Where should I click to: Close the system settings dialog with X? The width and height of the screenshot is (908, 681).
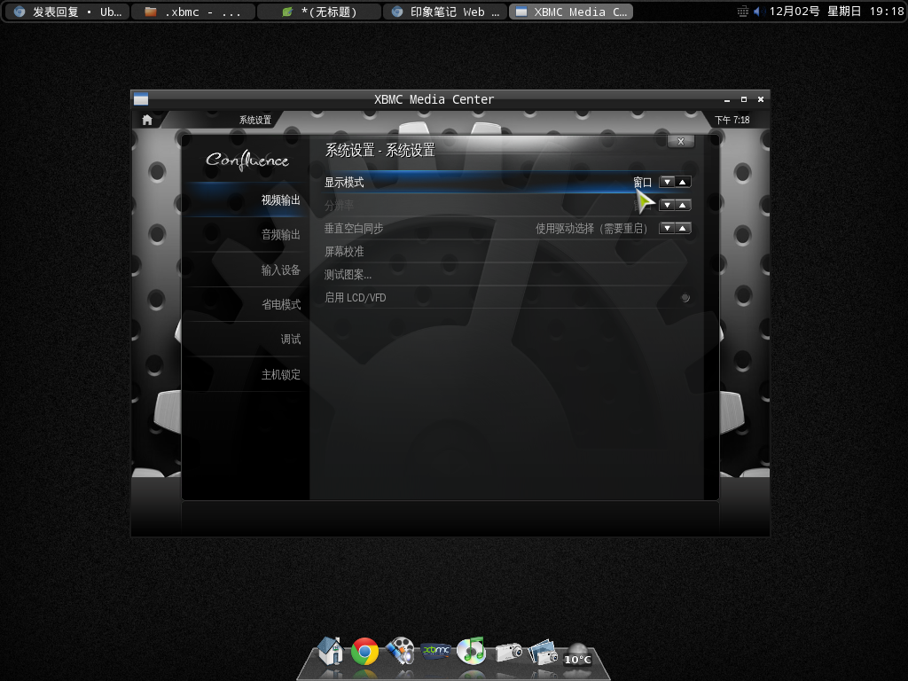(x=680, y=141)
